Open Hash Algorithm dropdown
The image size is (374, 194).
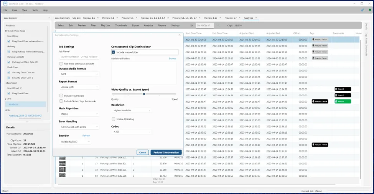click(x=79, y=114)
